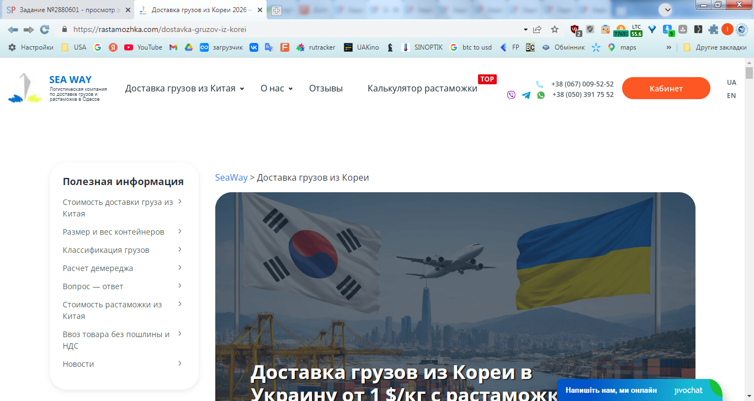Expand Стоимость доставки груза из Китая arrow

pos(180,202)
